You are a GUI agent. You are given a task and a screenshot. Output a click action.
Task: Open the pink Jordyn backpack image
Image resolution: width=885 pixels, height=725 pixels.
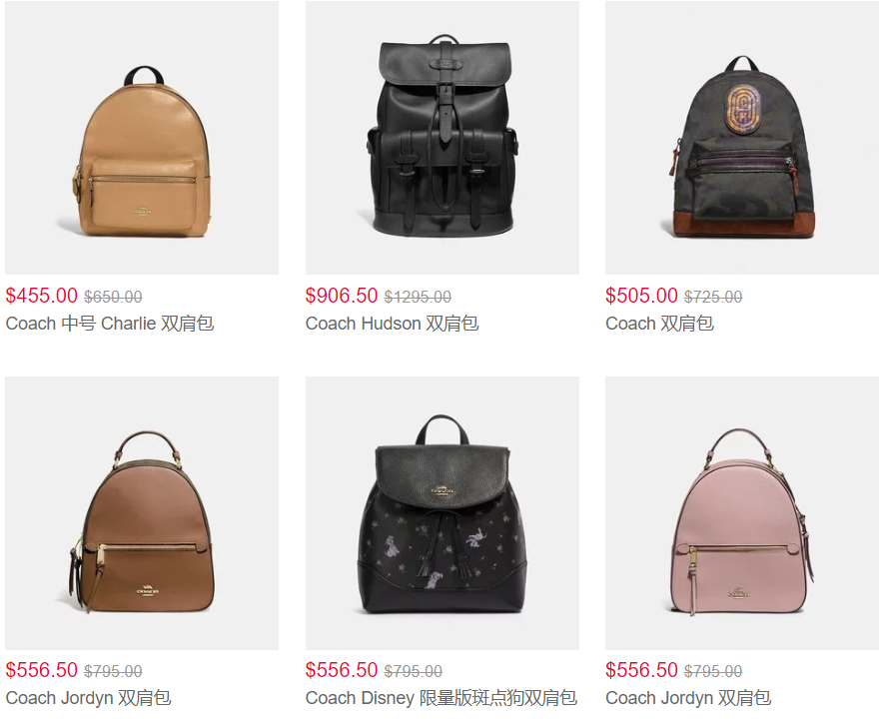click(x=742, y=513)
